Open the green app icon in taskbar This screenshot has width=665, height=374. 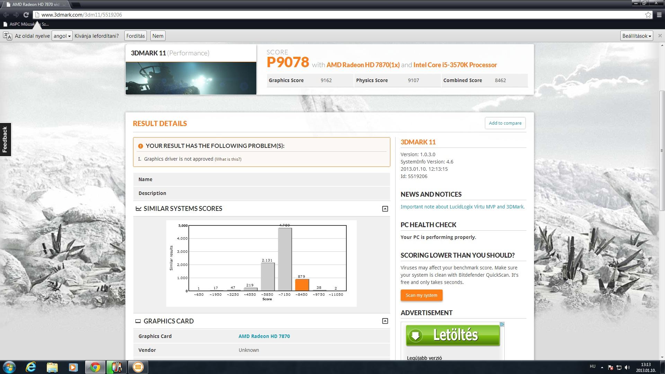[x=116, y=367]
